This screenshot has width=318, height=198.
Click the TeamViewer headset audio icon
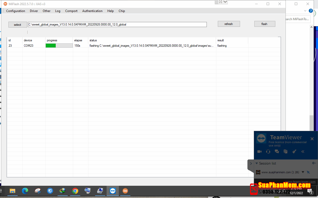pyautogui.click(x=268, y=152)
